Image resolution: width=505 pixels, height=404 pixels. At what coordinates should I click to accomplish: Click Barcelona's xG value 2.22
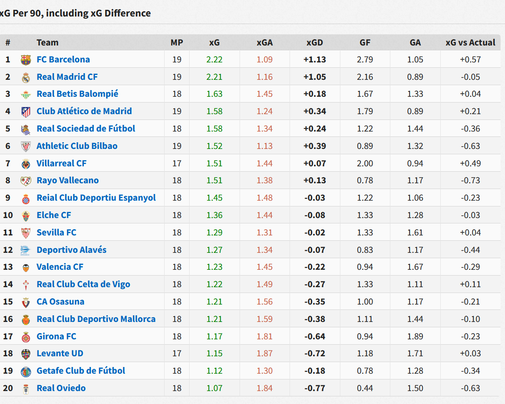coord(215,60)
